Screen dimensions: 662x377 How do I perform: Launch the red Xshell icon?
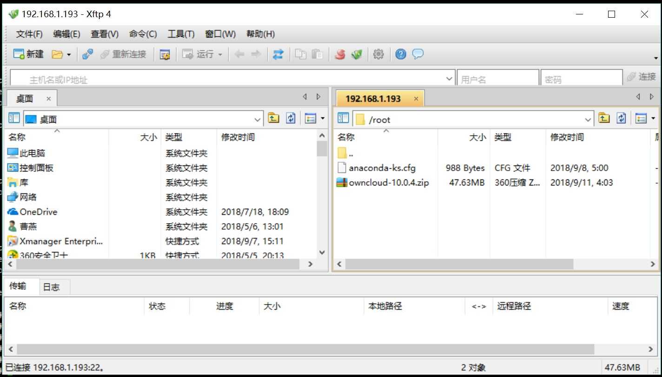[340, 54]
